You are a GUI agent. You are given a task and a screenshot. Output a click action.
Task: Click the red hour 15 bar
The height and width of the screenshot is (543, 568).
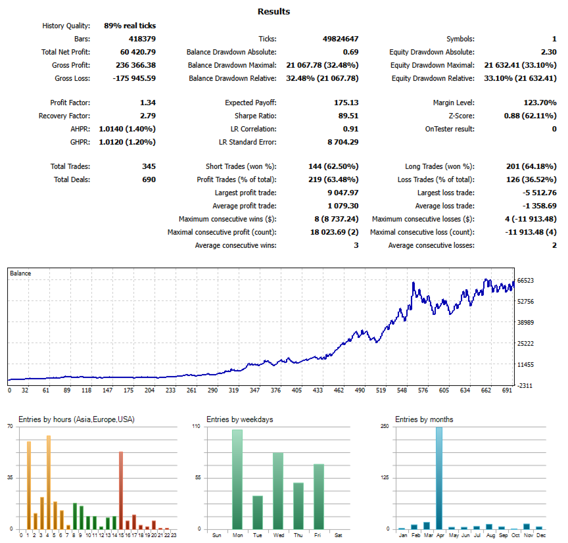pos(121,490)
